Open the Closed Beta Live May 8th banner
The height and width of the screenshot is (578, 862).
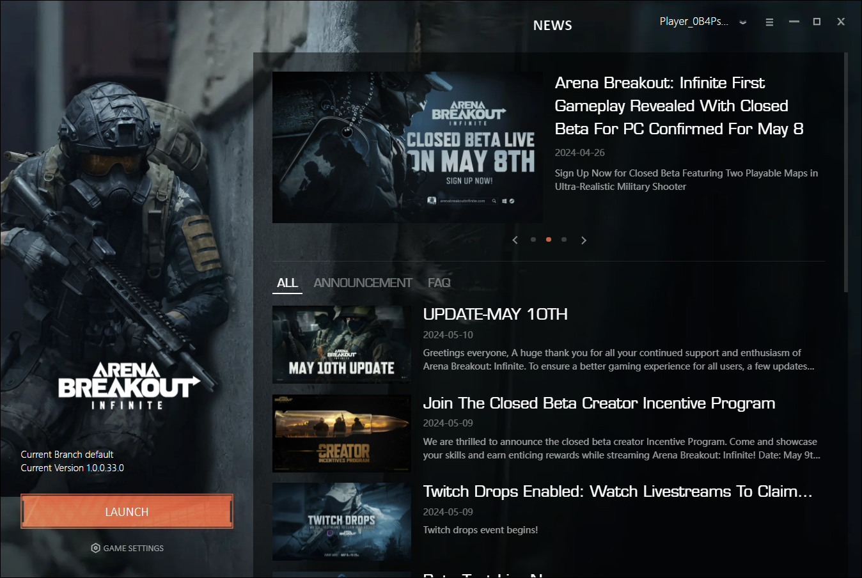click(407, 147)
